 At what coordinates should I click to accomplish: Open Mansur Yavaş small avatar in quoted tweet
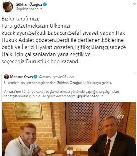click(x=7, y=77)
